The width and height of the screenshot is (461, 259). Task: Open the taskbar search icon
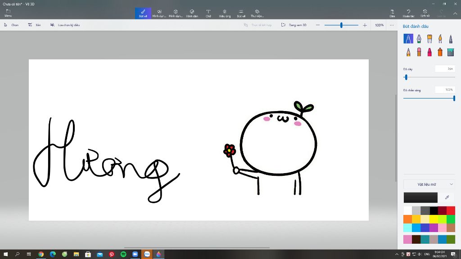point(18,255)
